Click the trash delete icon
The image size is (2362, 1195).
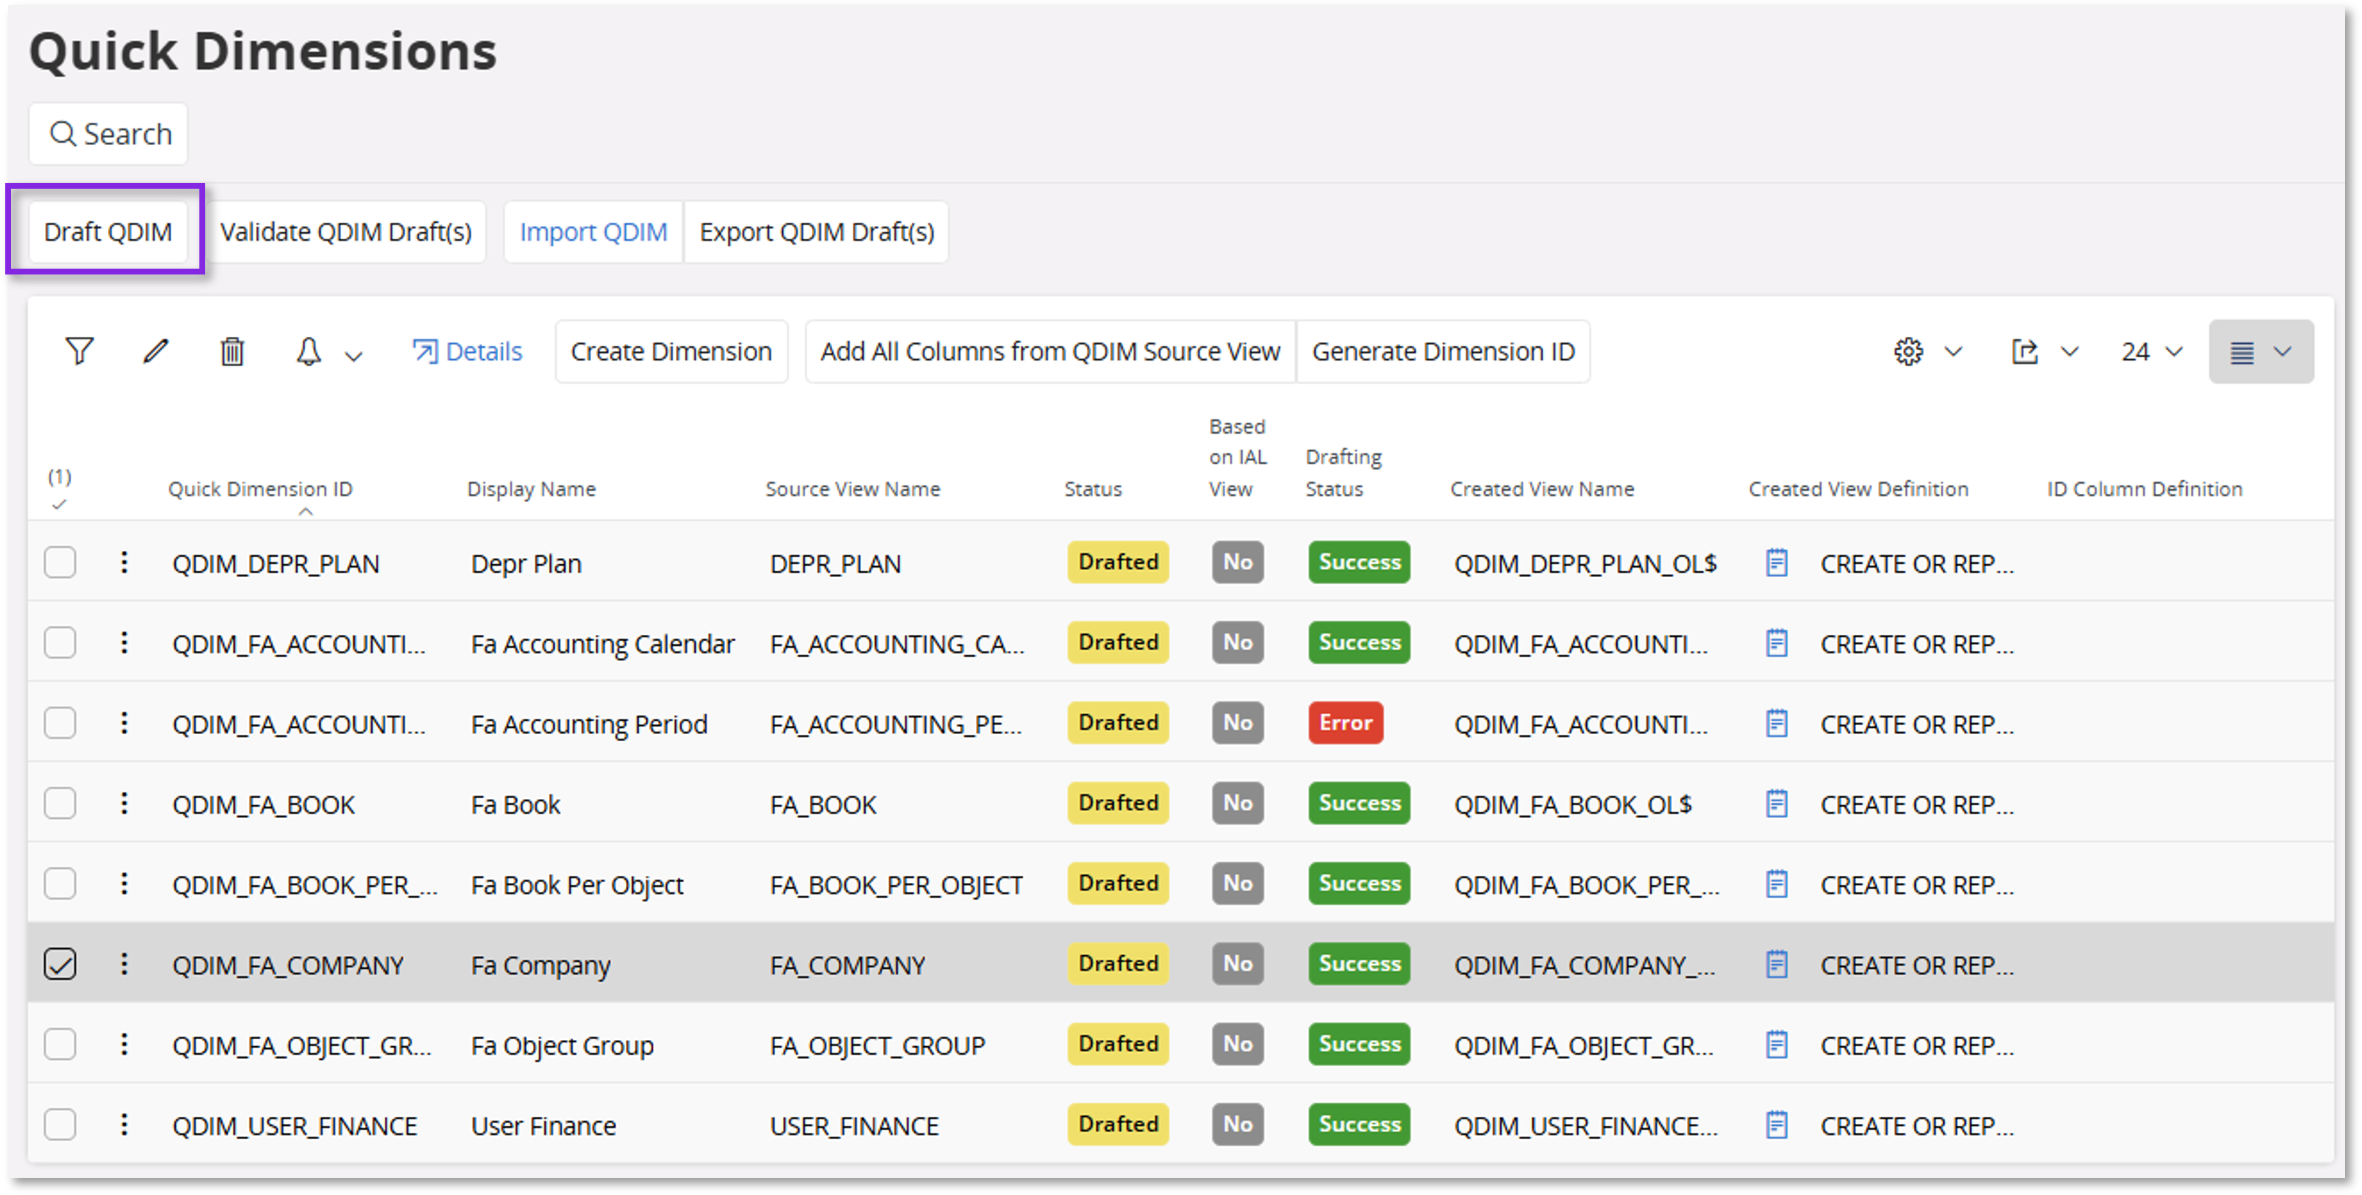232,351
